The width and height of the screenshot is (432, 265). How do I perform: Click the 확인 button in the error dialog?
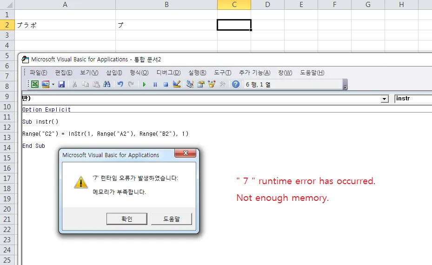(x=127, y=219)
